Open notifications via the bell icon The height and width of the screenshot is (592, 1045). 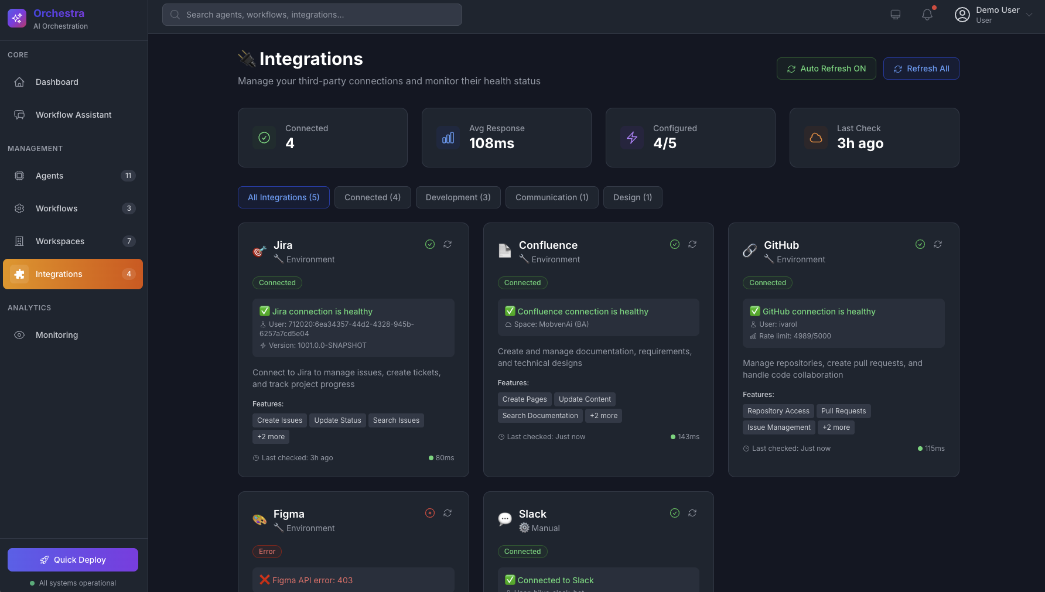[x=926, y=15]
